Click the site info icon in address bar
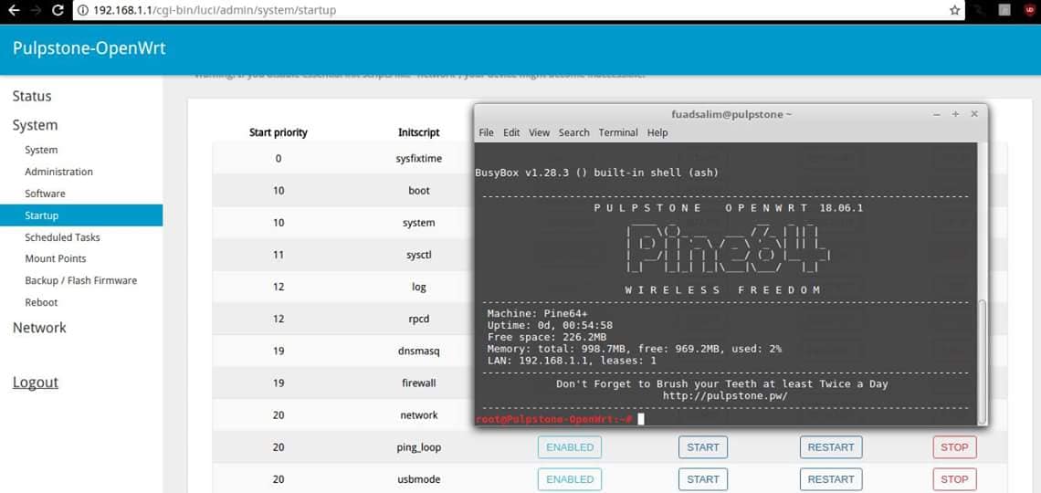1041x493 pixels. coord(83,10)
